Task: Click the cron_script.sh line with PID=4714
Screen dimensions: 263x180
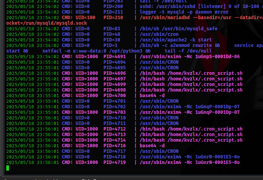Action: tap(191, 140)
